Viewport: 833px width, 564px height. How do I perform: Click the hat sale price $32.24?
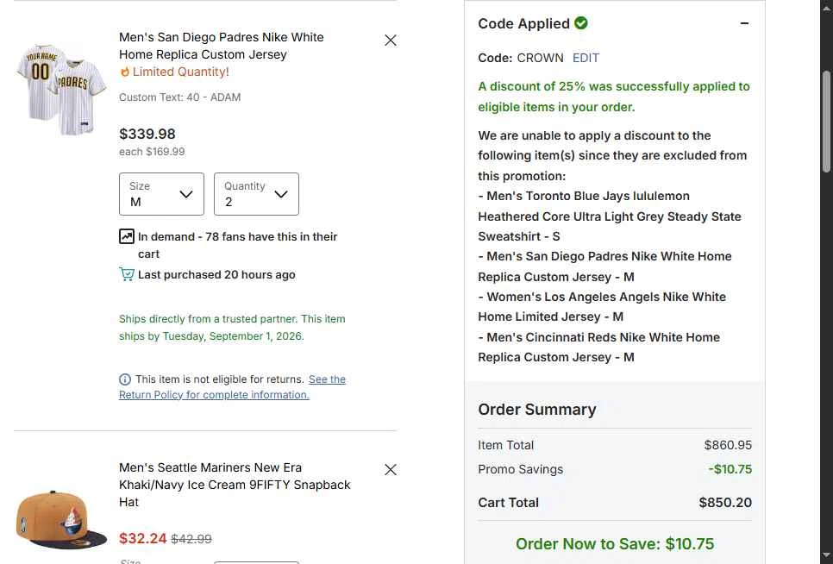pyautogui.click(x=143, y=538)
